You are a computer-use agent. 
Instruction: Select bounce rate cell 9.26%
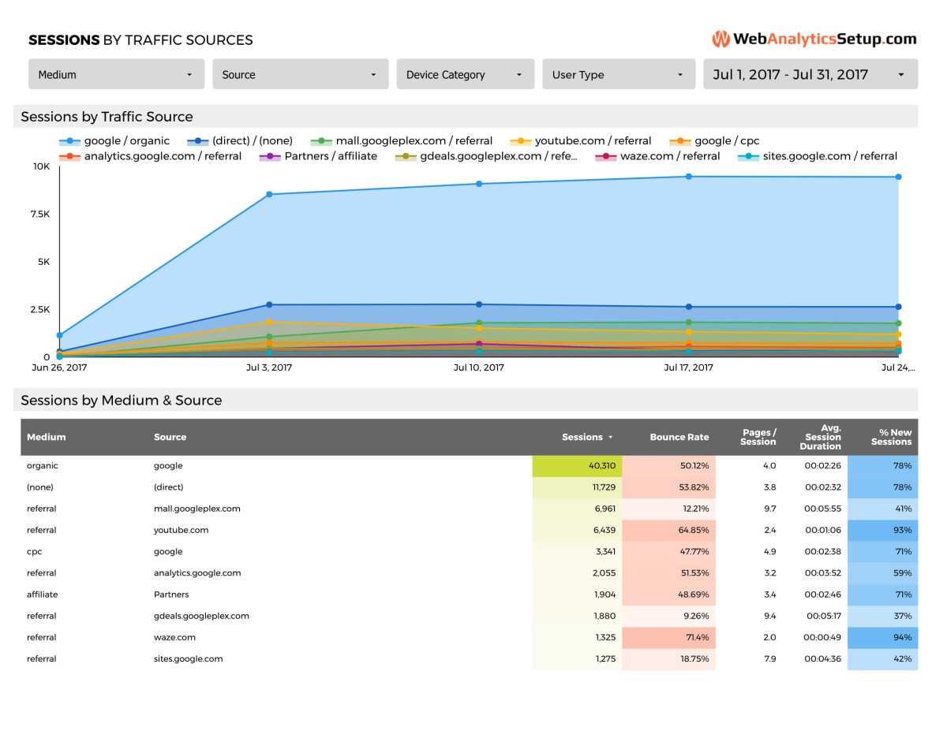tap(668, 616)
